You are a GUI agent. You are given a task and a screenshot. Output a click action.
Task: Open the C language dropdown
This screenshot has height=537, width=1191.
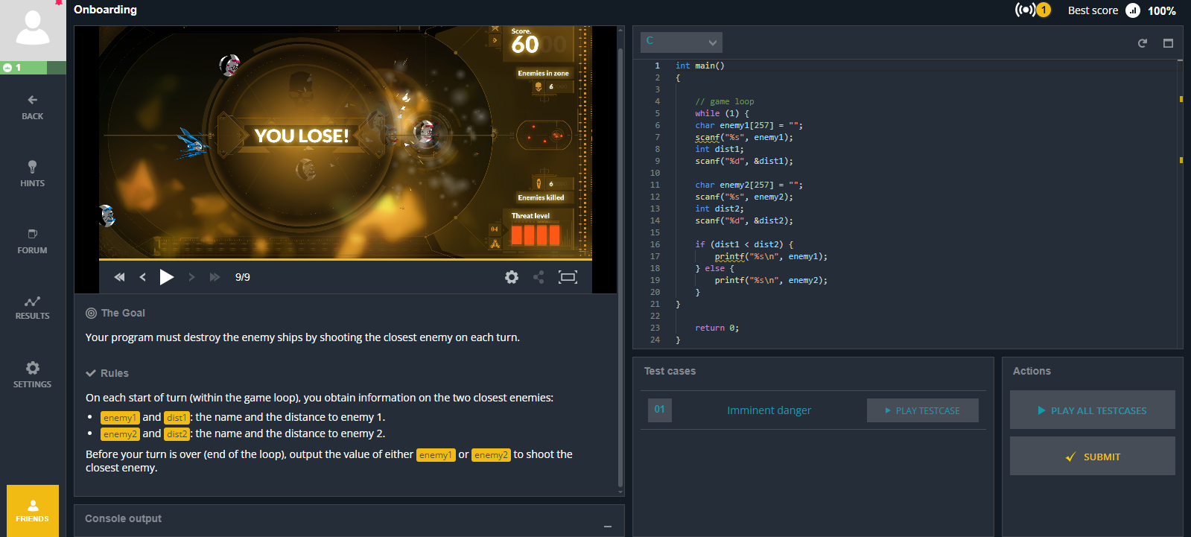(x=681, y=42)
